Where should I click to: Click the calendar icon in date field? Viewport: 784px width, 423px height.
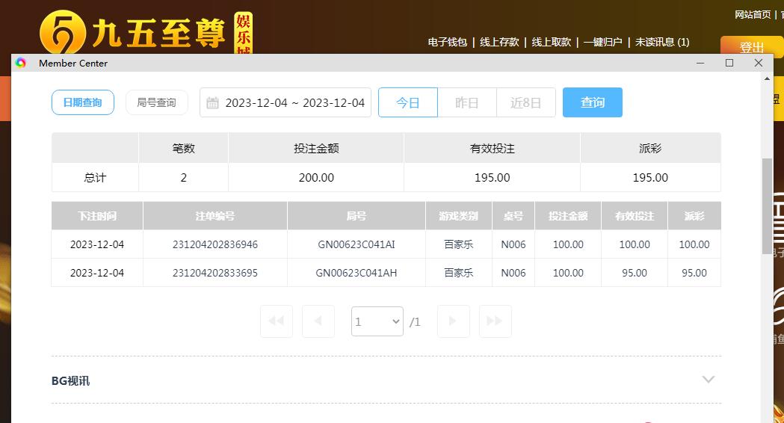click(212, 103)
